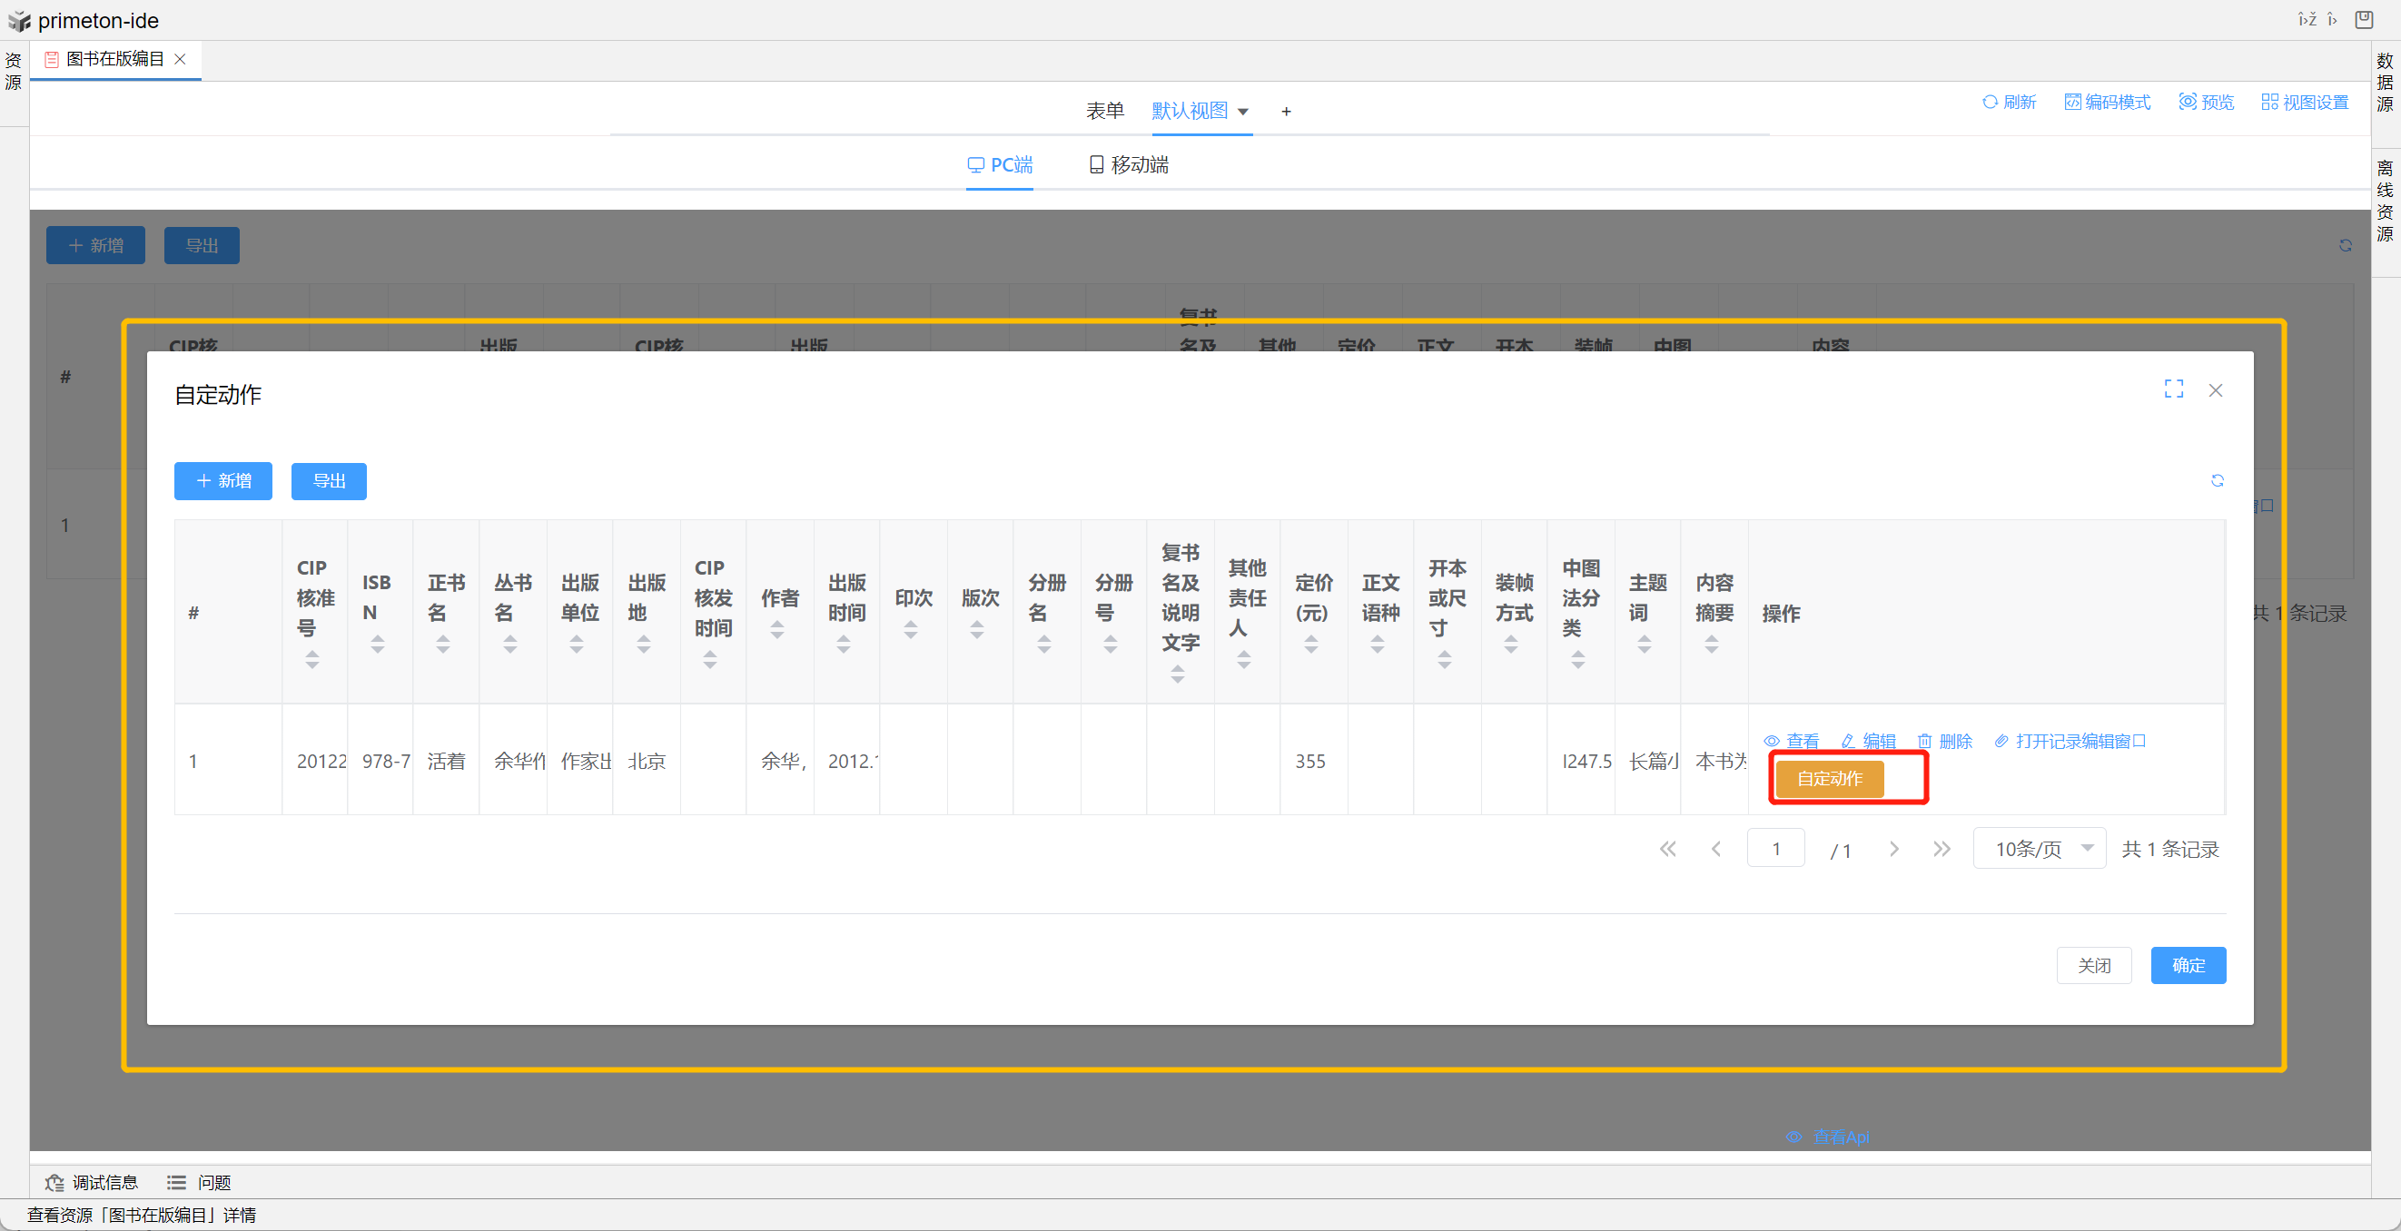Click the 刷新 refresh toolbar icon

point(1989,103)
